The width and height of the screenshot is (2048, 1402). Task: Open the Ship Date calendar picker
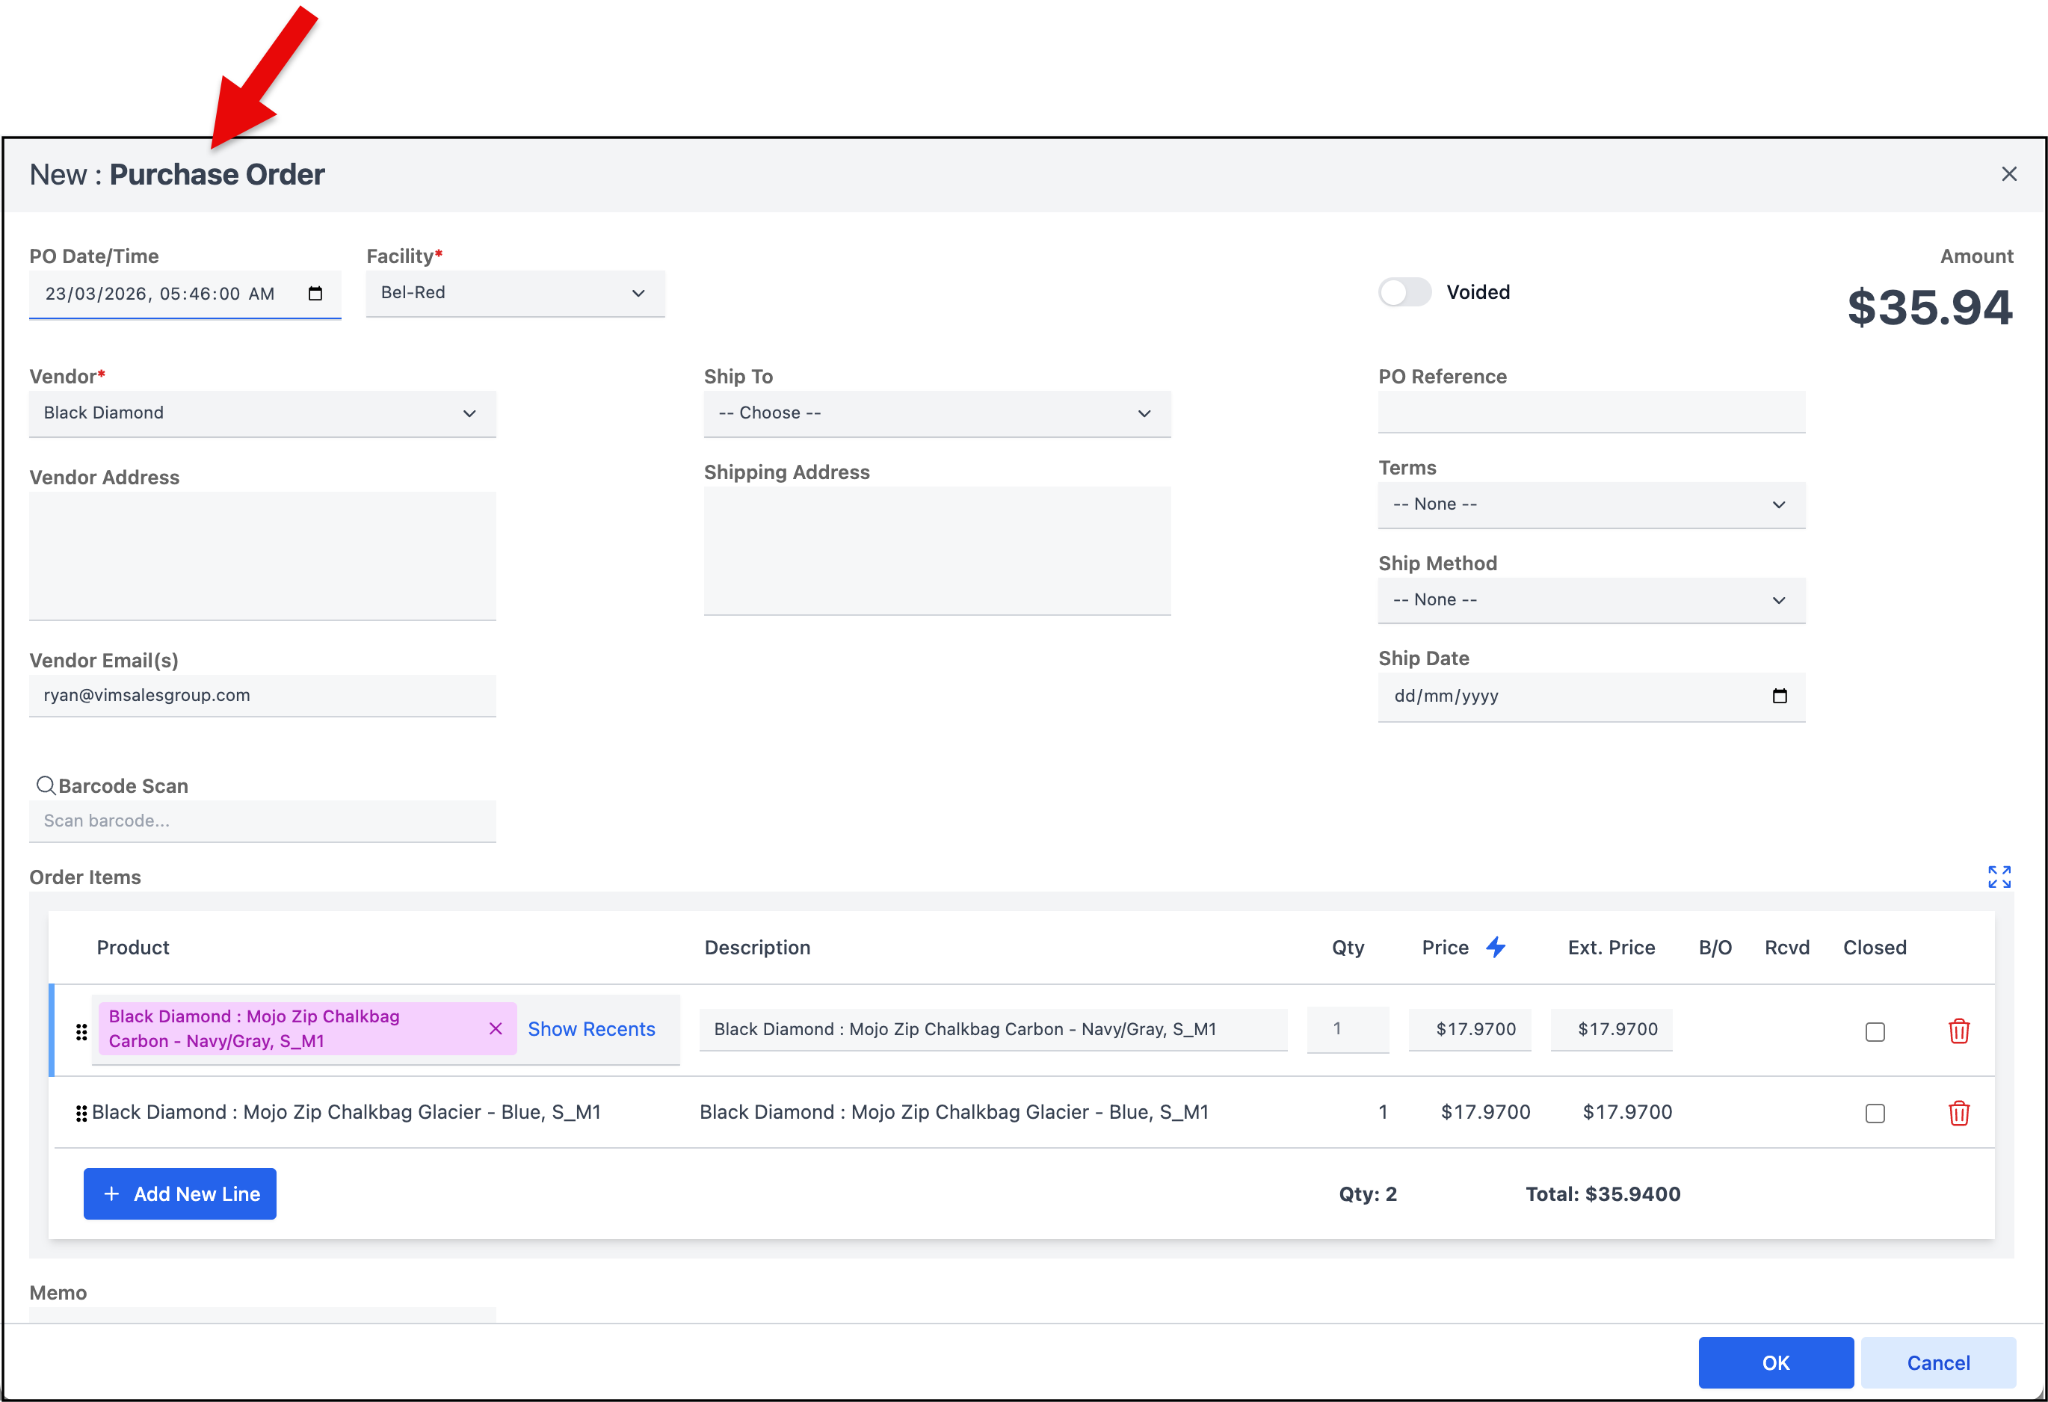click(1779, 697)
